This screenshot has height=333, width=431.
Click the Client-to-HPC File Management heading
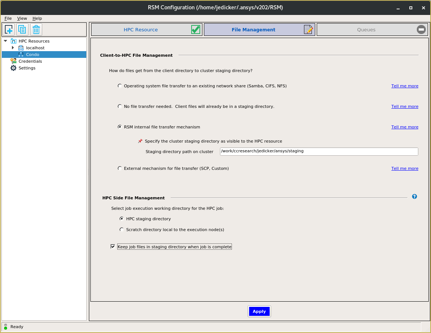click(x=136, y=55)
